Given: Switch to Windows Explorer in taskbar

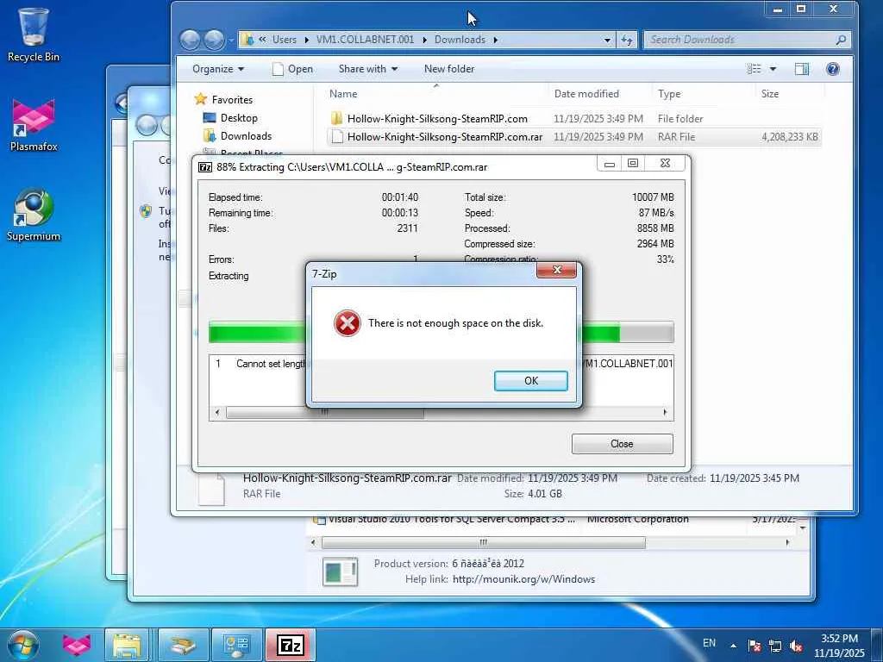Looking at the screenshot, I should [x=127, y=645].
